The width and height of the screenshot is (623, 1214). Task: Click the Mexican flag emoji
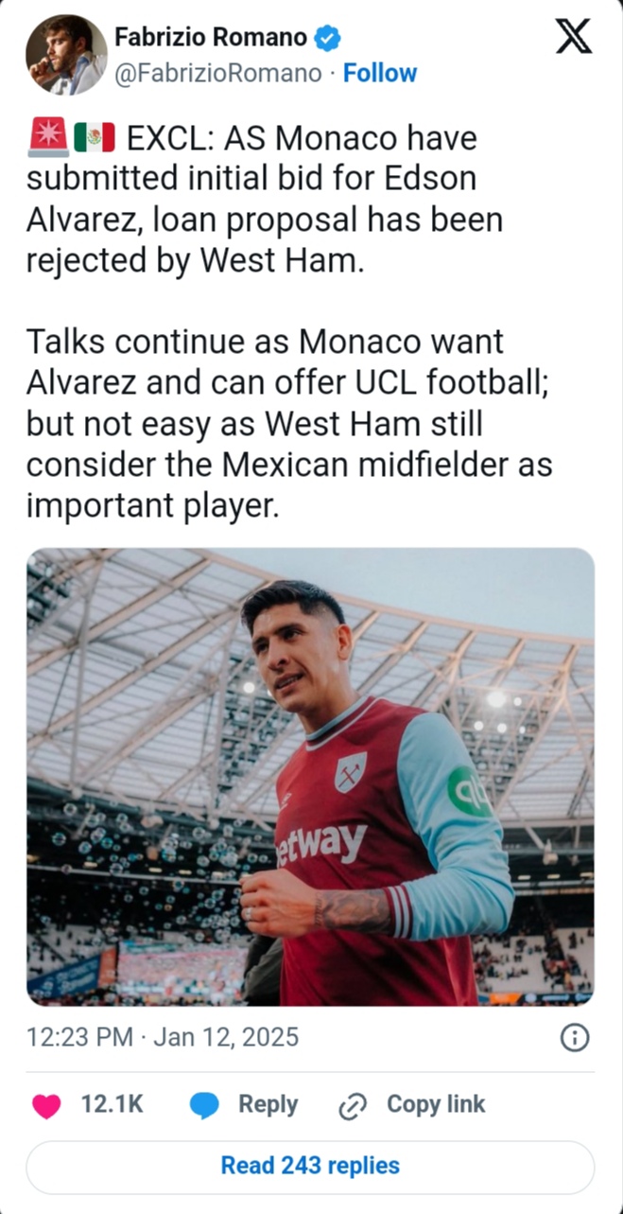pos(95,139)
